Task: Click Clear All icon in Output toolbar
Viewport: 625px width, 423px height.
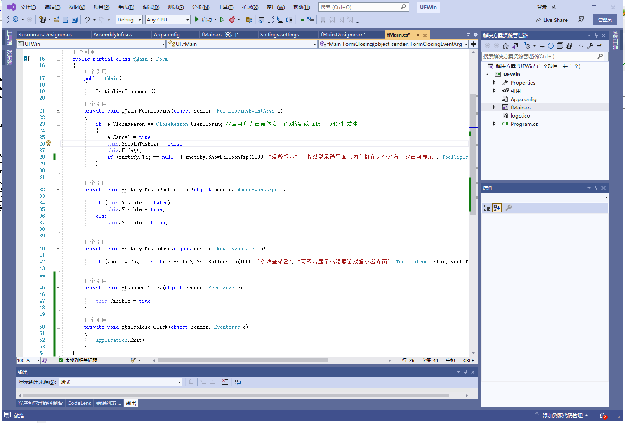Action: 225,382
